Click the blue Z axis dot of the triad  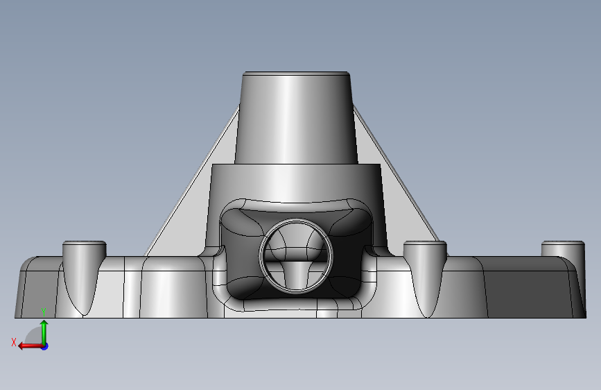pyautogui.click(x=45, y=346)
